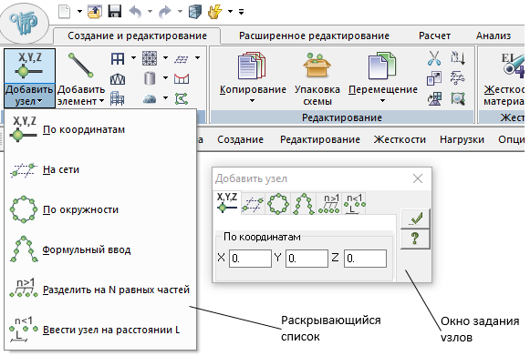Viewport: 530px width, 356px height.
Task: Switch to n>1 divide tab in dialog
Action: click(329, 204)
